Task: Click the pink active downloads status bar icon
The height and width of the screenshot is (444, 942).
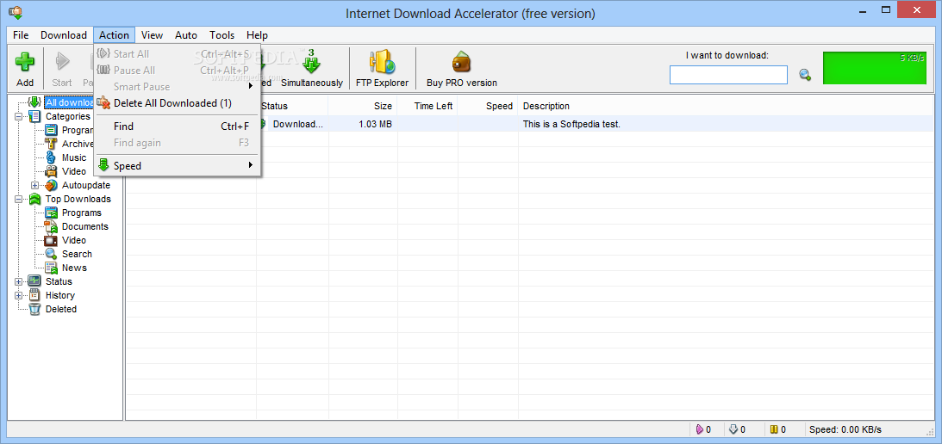Action: 699,429
